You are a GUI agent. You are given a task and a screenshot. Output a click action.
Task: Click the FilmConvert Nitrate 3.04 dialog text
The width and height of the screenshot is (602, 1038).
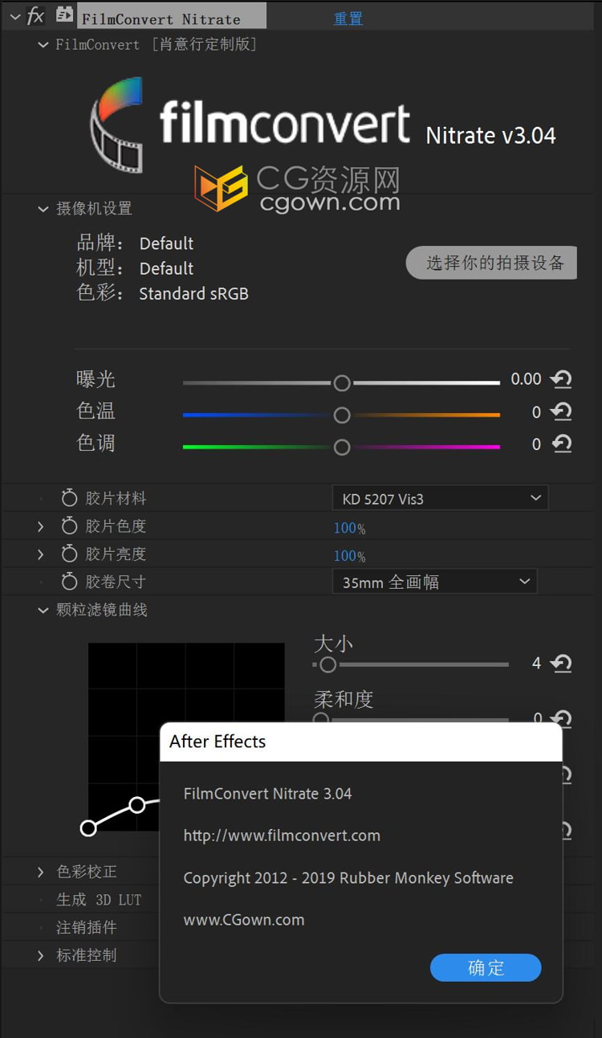(267, 794)
